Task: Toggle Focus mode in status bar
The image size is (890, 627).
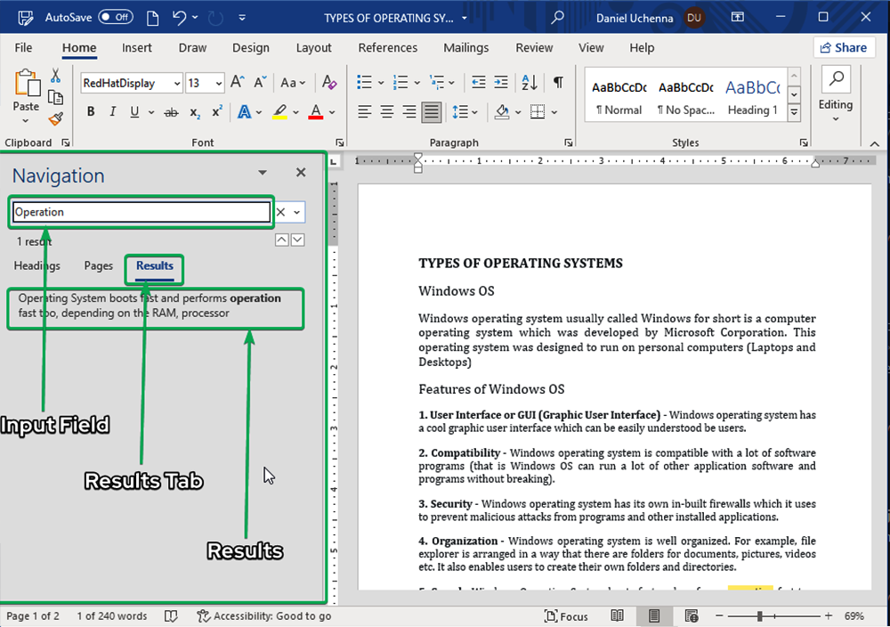Action: [566, 616]
